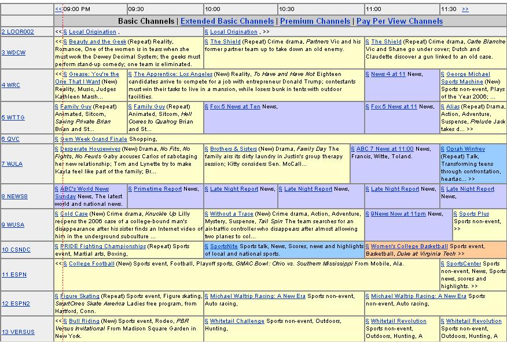
Task: Open the Beauty and the Geek program link
Action: 97,42
